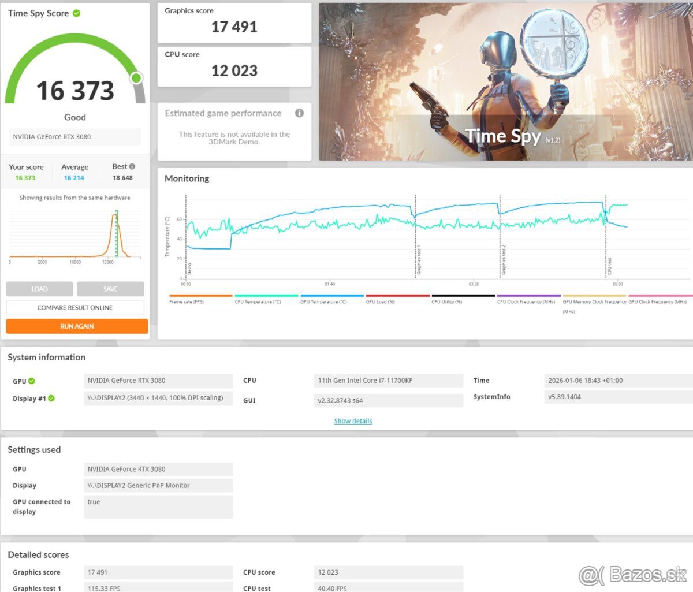Click the NVIDIA GeForce RTX 3080 badge under the score

[x=74, y=137]
